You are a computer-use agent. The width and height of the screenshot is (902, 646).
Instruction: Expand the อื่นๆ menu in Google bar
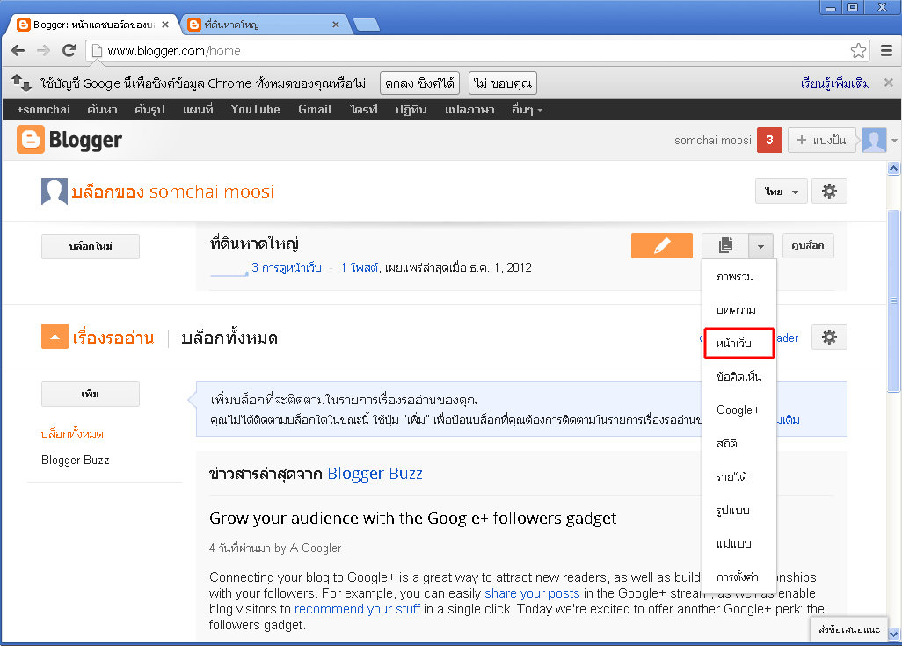coord(527,109)
